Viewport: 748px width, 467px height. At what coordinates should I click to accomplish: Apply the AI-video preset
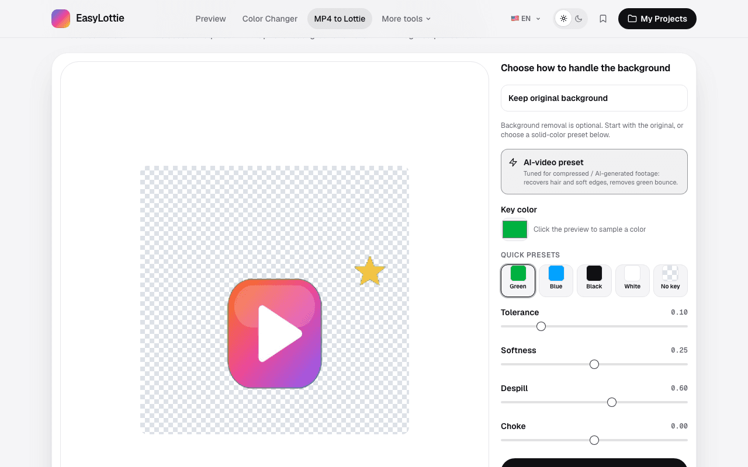pyautogui.click(x=594, y=172)
